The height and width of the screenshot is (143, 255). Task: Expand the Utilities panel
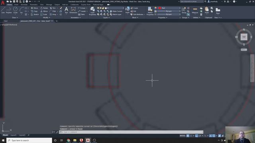pyautogui.click(x=196, y=17)
